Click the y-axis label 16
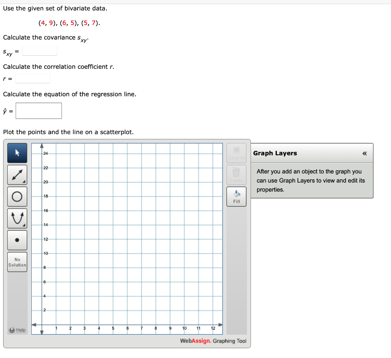391x358 pixels. point(46,211)
